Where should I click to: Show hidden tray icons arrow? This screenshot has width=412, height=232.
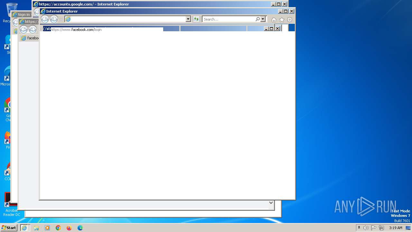[359, 228]
